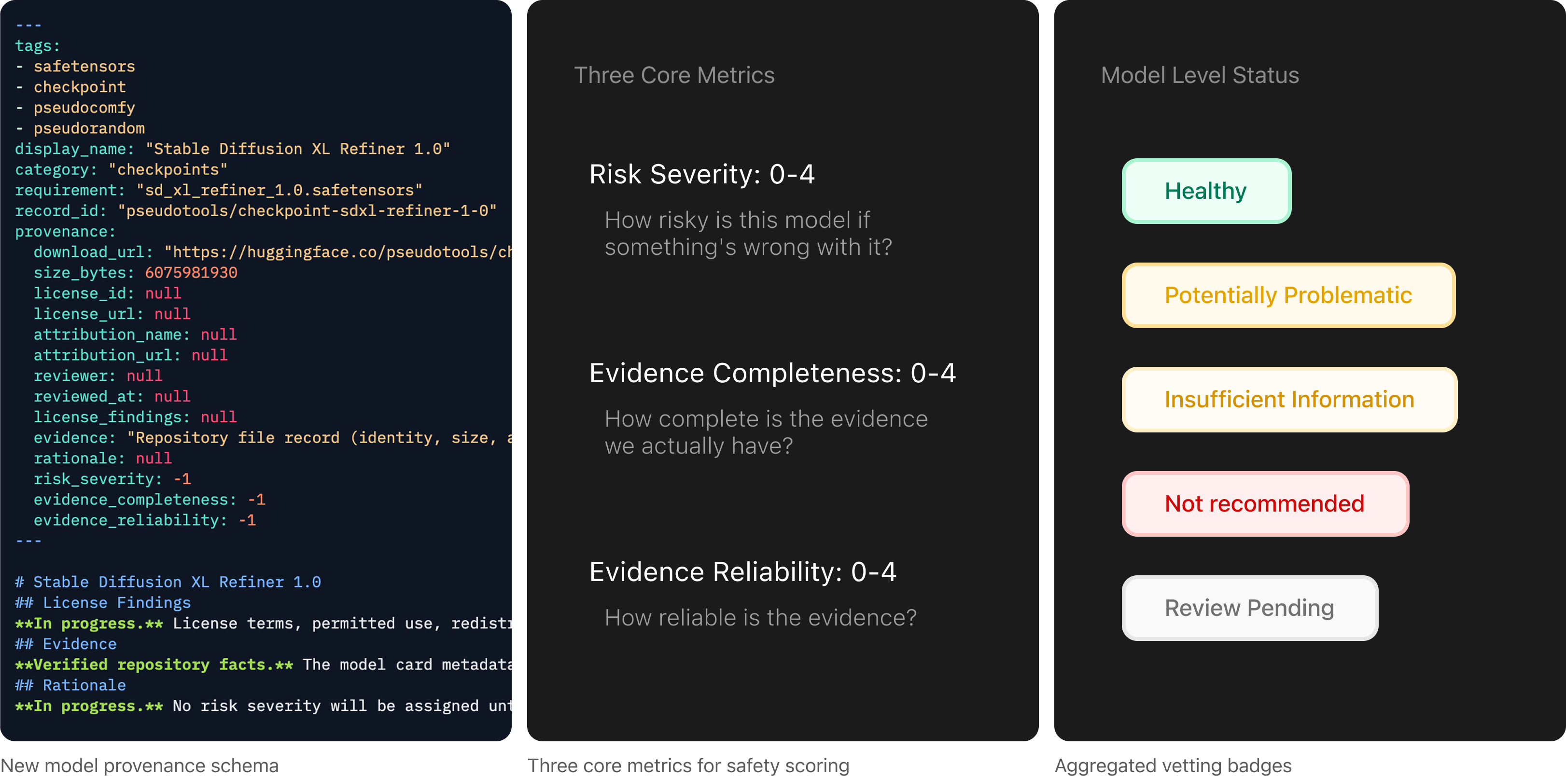Click the display_name line in the YAML
Viewport: 1566px width, 778px height.
[x=232, y=149]
